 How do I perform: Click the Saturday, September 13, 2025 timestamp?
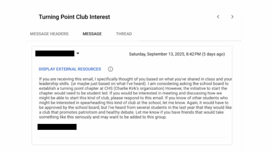pyautogui.click(x=165, y=54)
